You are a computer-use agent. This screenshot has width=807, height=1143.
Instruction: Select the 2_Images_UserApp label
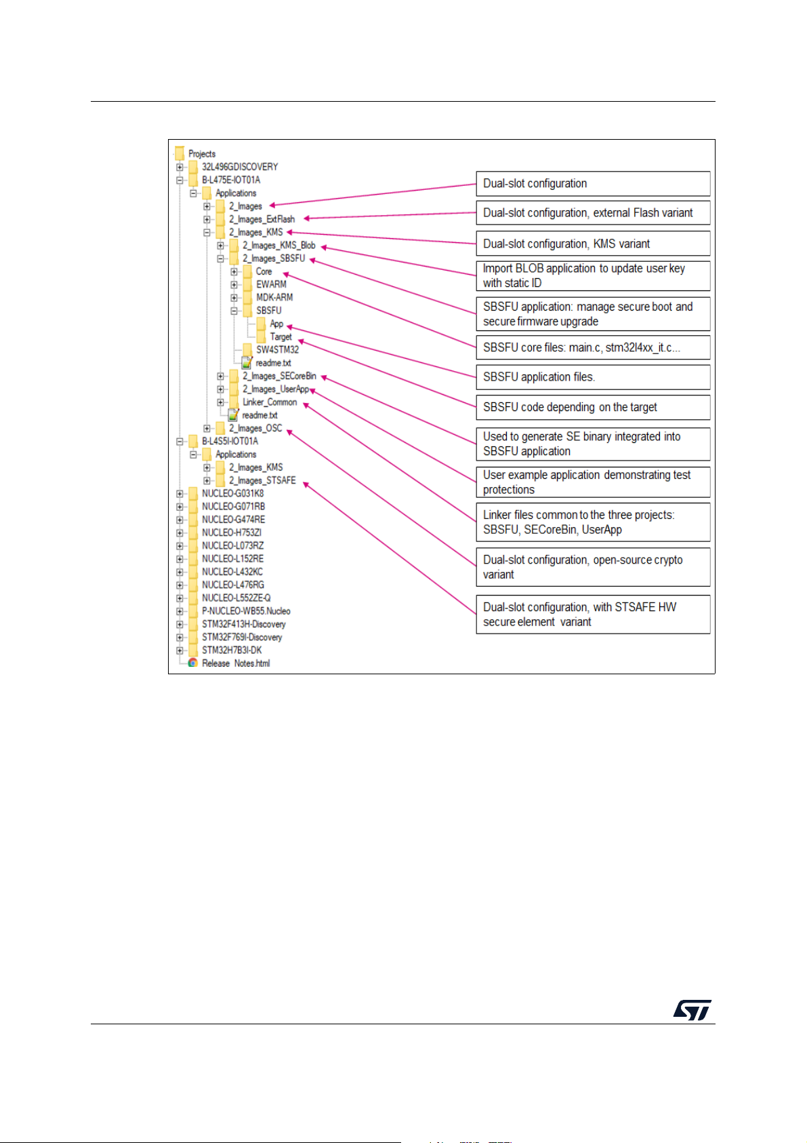(x=276, y=389)
